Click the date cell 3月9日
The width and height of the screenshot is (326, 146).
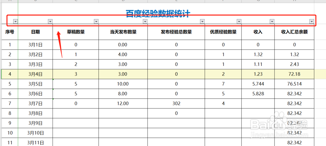[36, 123]
